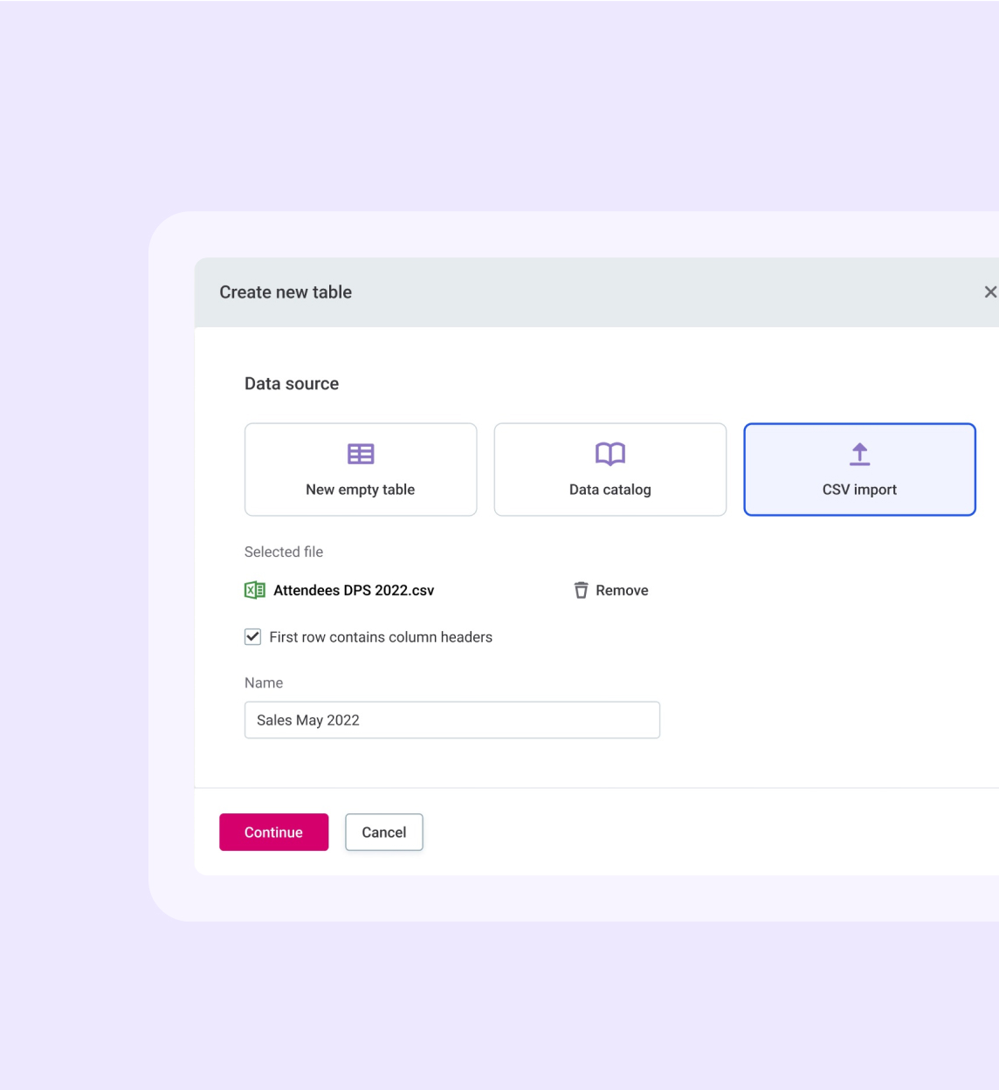Choose the 'Data catalog' label text

tap(610, 490)
